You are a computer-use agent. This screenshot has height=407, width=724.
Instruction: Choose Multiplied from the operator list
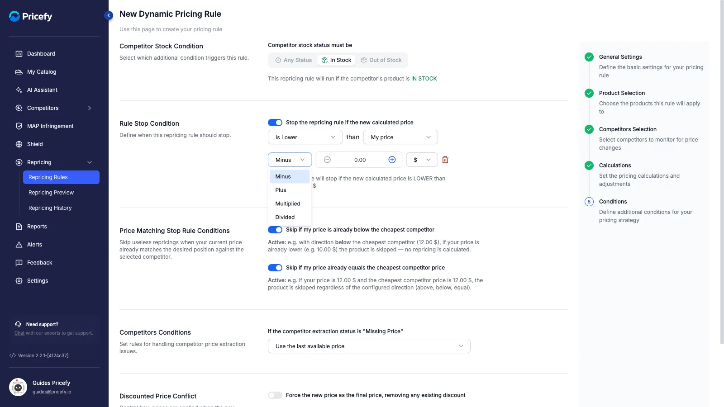(x=290, y=203)
